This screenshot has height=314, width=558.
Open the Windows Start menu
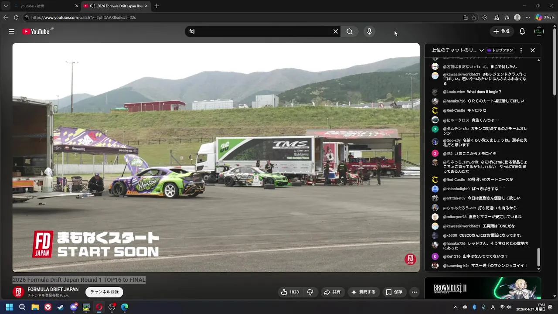9,307
